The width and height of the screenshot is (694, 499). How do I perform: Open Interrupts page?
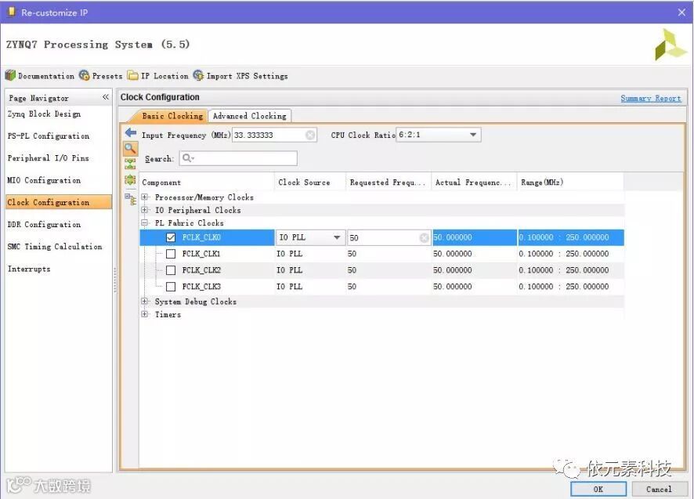pyautogui.click(x=29, y=269)
